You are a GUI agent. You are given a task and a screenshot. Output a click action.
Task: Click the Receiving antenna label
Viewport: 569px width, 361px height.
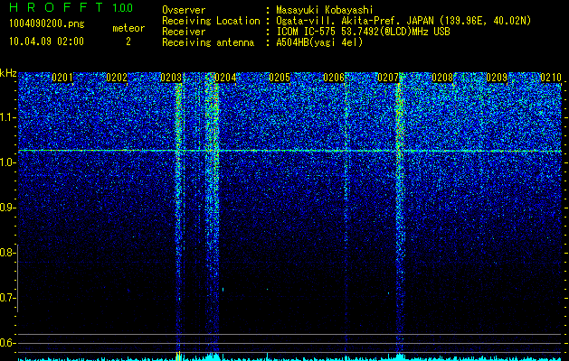pyautogui.click(x=208, y=42)
